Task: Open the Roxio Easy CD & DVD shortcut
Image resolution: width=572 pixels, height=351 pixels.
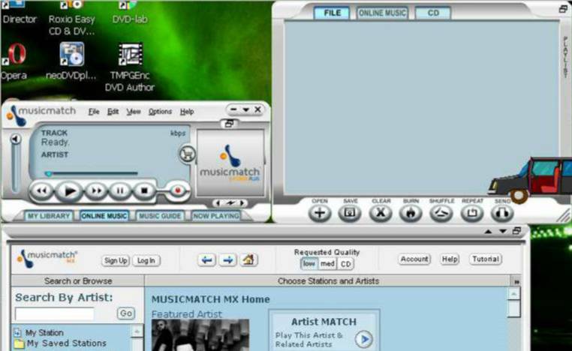Action: [71, 19]
